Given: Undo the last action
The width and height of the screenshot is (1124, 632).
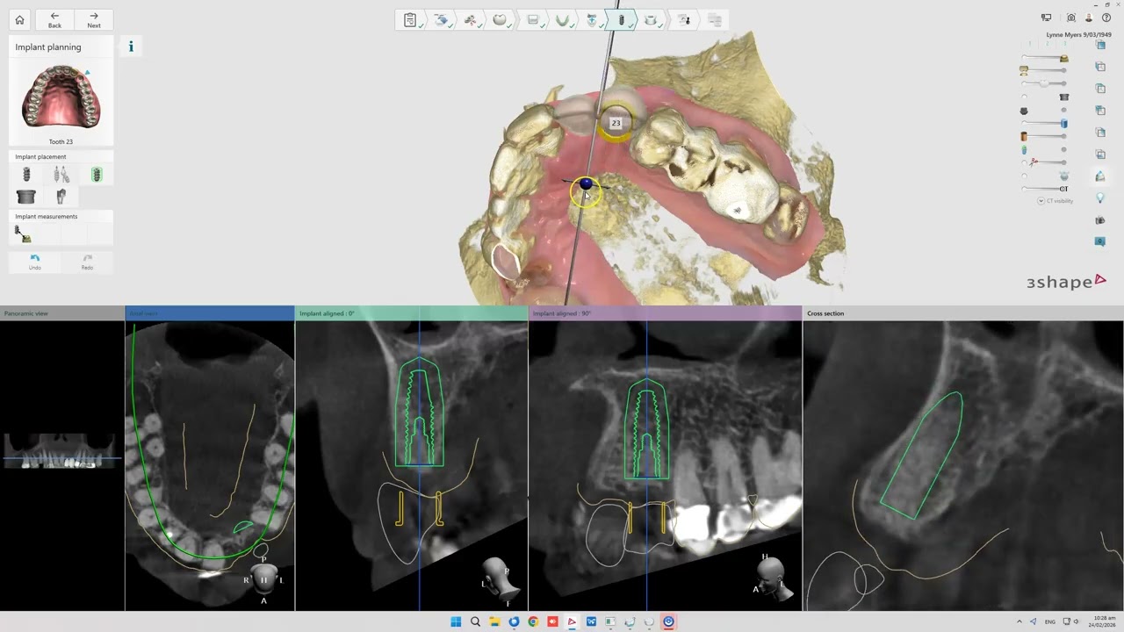Looking at the screenshot, I should [35, 262].
